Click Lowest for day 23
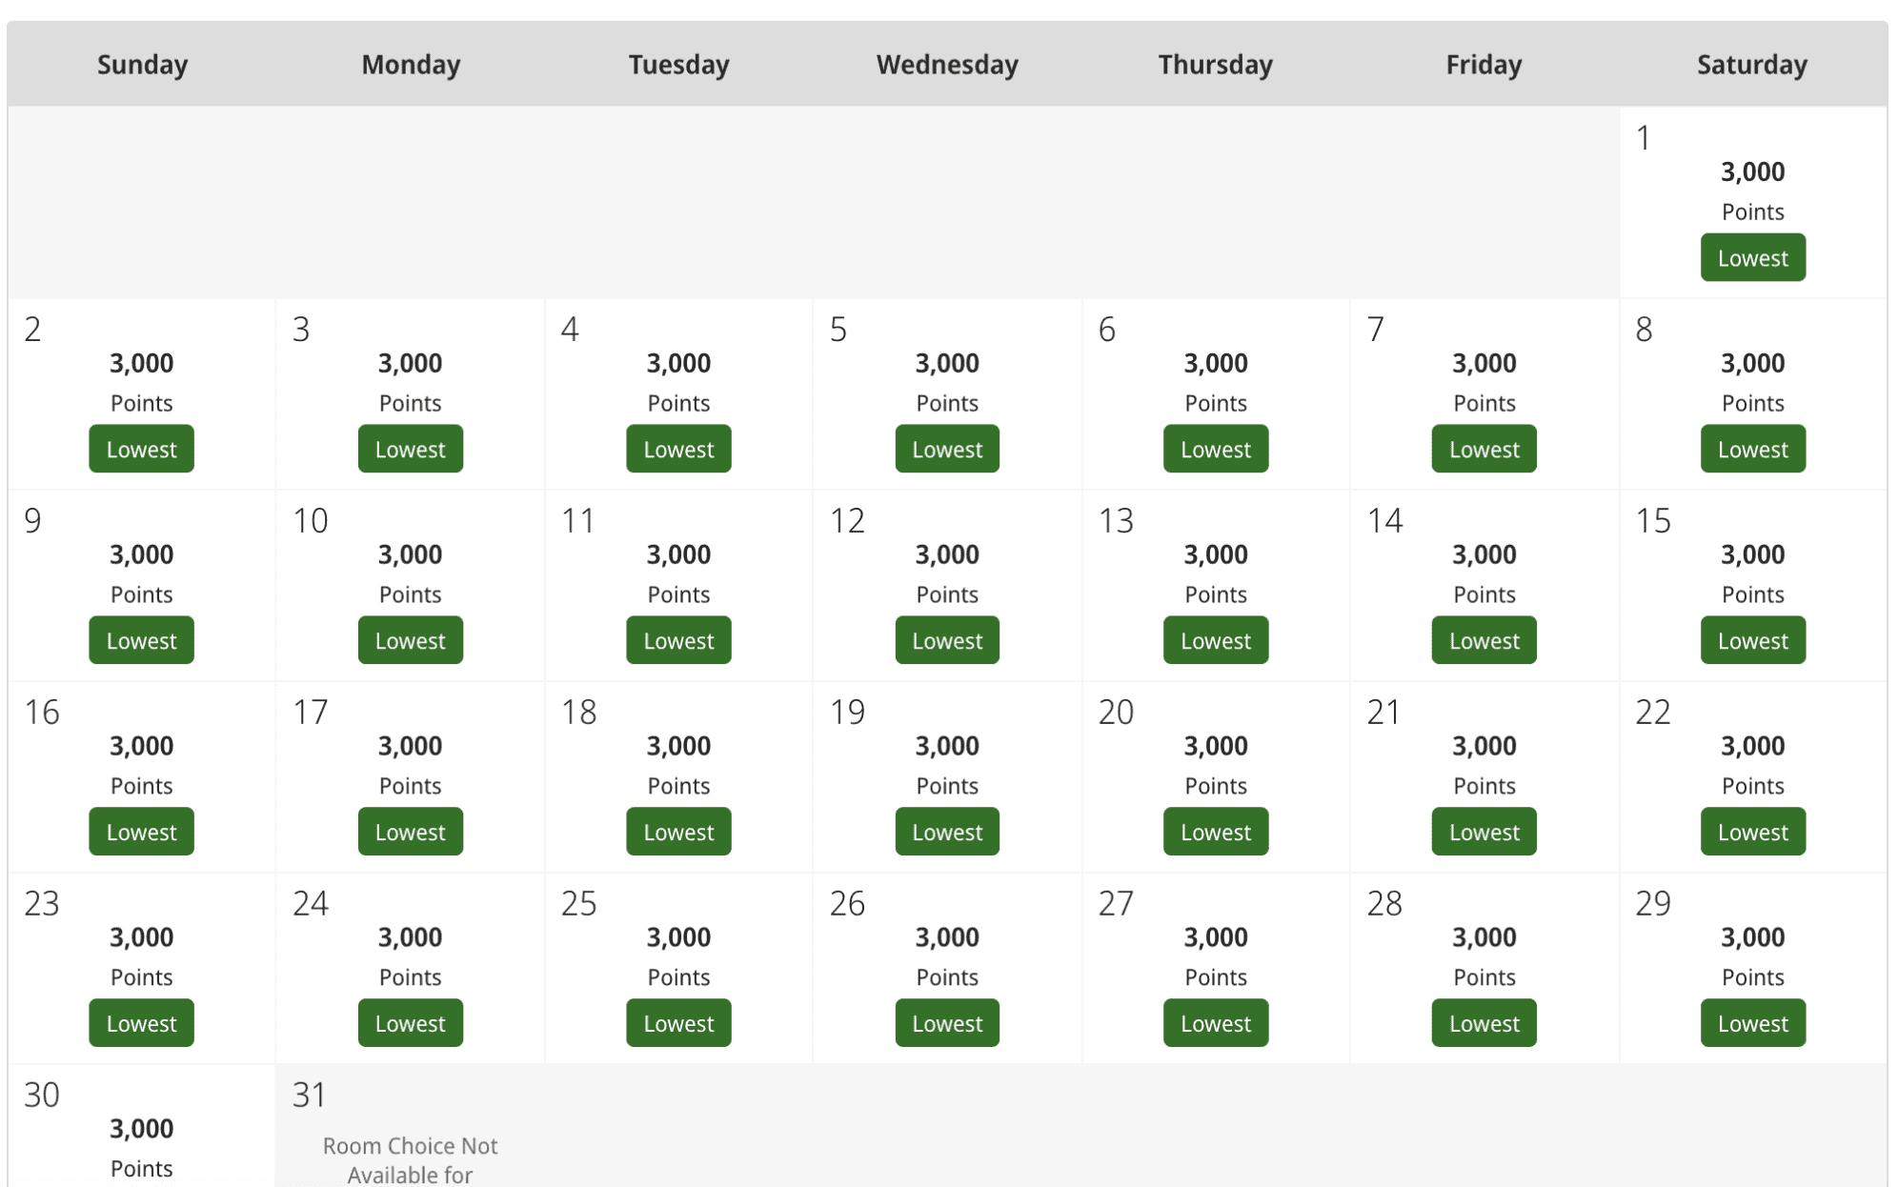The width and height of the screenshot is (1898, 1187). tap(141, 1023)
